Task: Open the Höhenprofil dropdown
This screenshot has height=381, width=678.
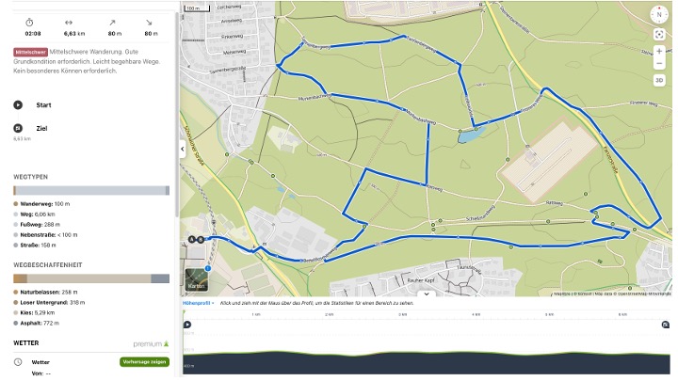Action: pyautogui.click(x=198, y=304)
